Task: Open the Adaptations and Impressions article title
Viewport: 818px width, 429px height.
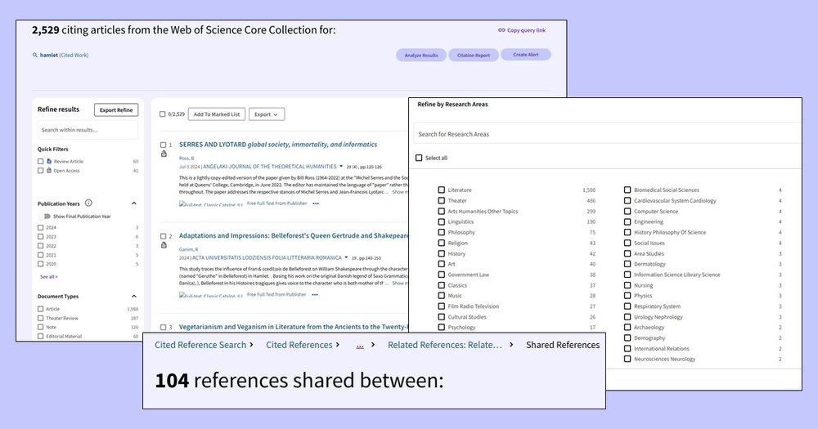Action: pyautogui.click(x=294, y=235)
